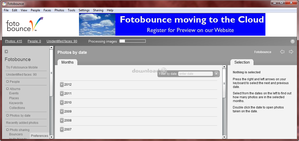Open the Faces menu
Image resolution: width=299 pixels, height=141 pixels.
tap(47, 10)
